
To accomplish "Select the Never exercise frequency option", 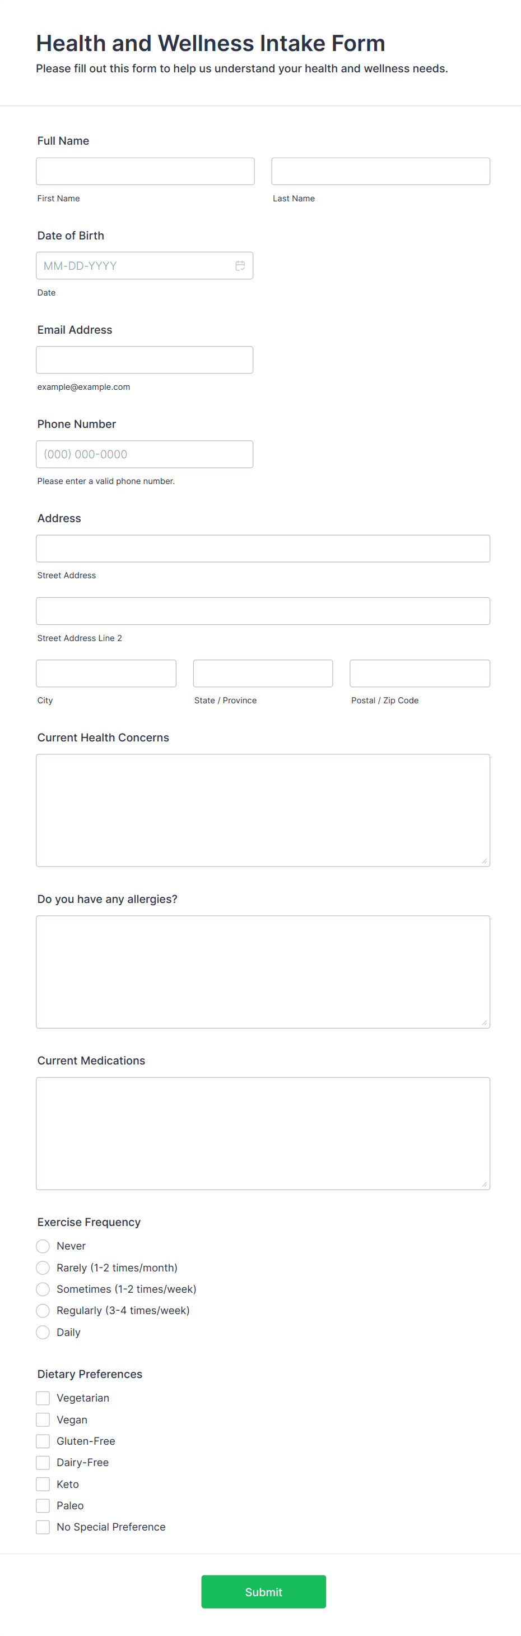I will click(43, 1246).
